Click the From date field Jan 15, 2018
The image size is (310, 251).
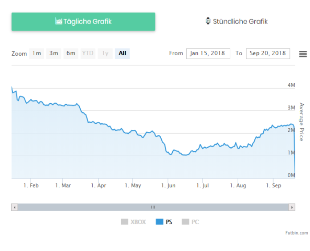pos(208,53)
